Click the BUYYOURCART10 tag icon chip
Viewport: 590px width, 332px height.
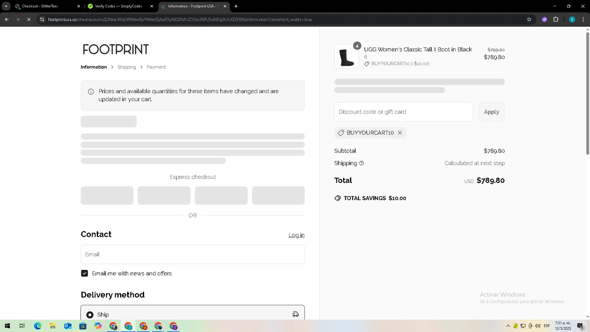(341, 133)
